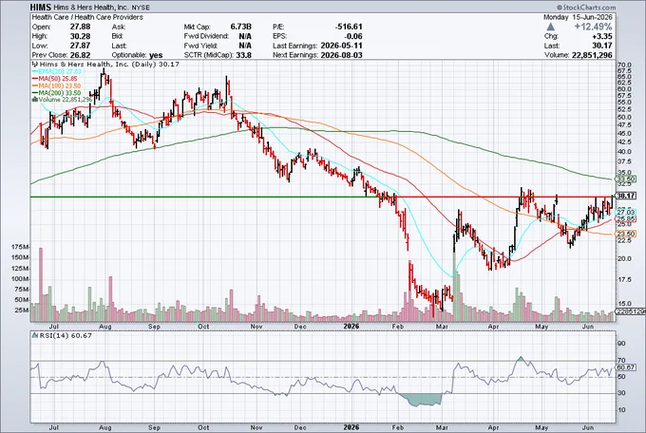Click 'Health Care / Health Care Providers' sector text

(87, 17)
